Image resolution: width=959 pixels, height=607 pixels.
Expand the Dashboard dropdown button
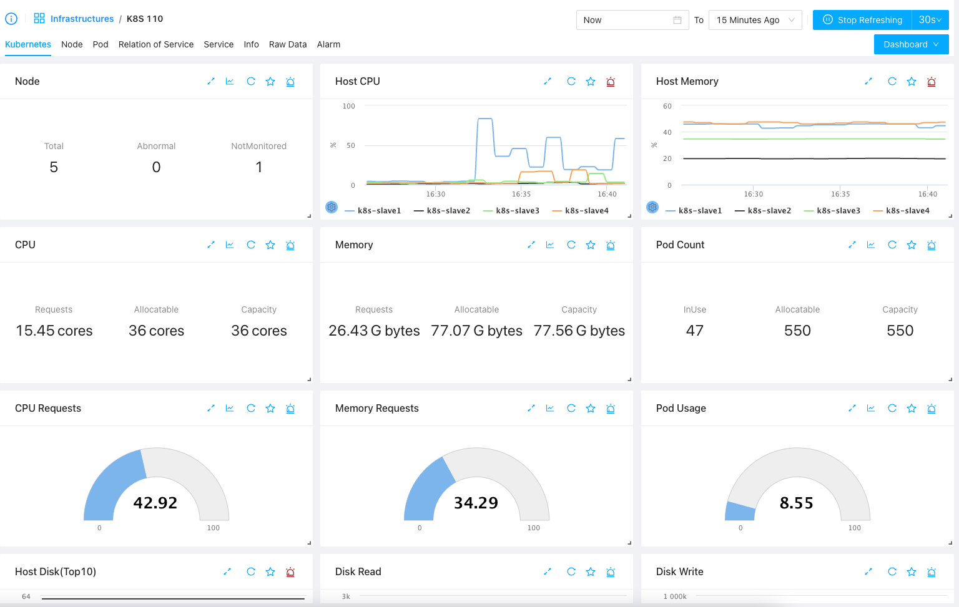click(911, 44)
